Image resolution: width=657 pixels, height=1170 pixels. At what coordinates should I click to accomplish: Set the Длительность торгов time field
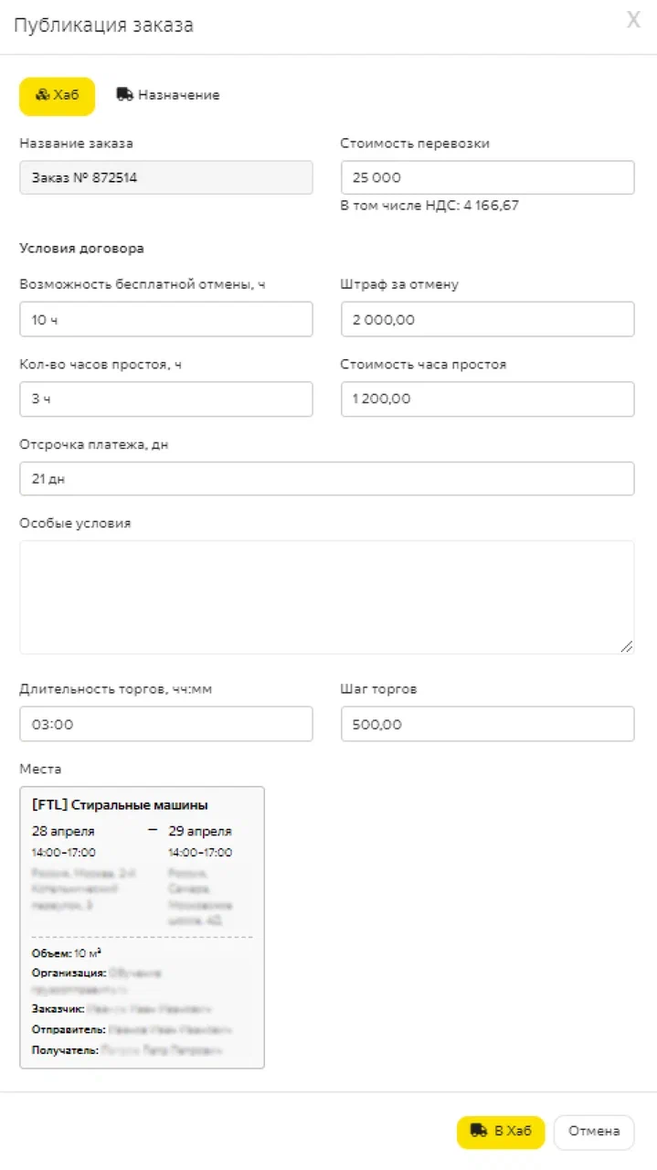tap(165, 724)
